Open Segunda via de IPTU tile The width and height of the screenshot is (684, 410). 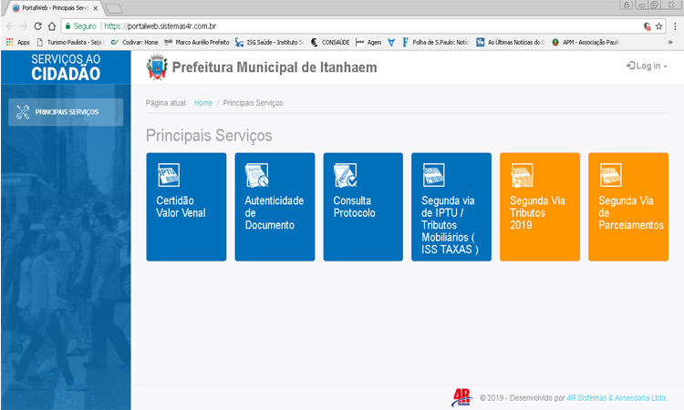(451, 207)
